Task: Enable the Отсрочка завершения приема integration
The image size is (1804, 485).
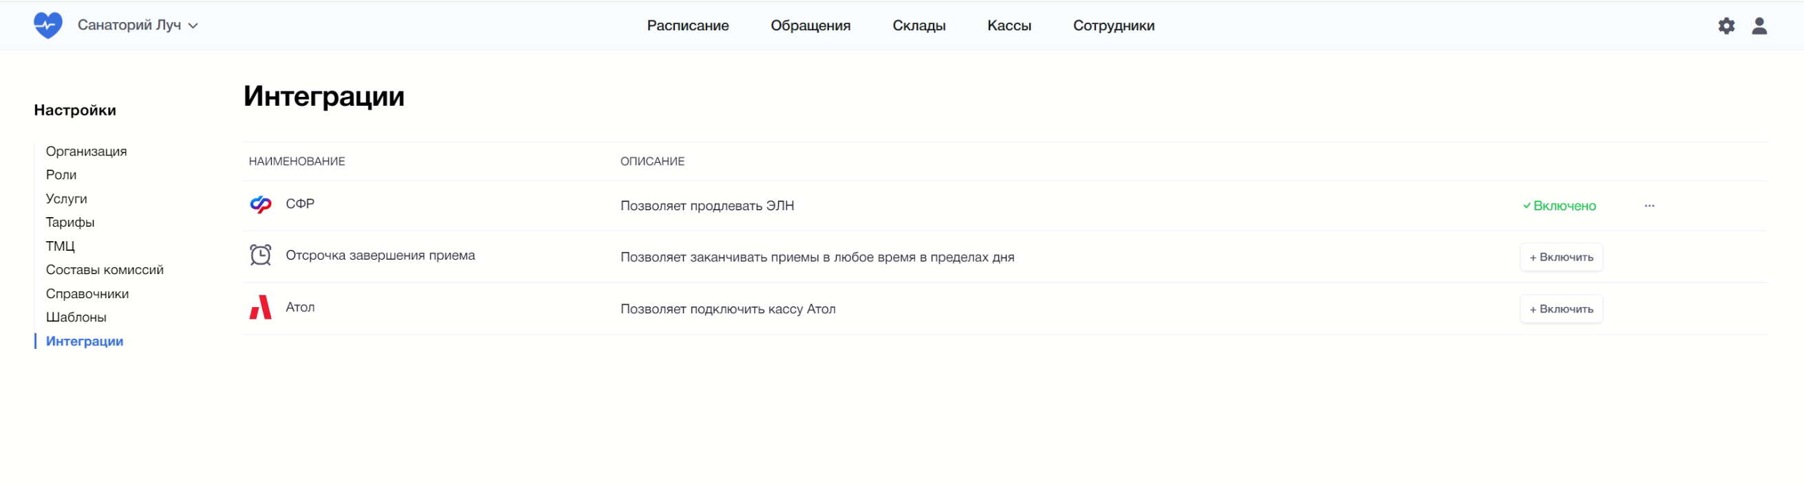Action: tap(1560, 257)
